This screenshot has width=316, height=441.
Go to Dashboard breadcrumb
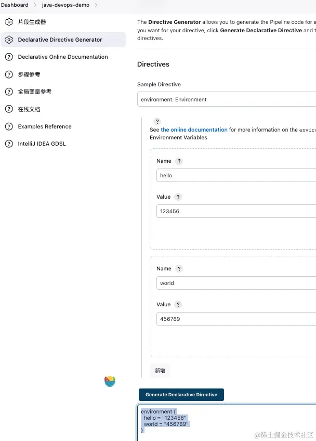(15, 5)
